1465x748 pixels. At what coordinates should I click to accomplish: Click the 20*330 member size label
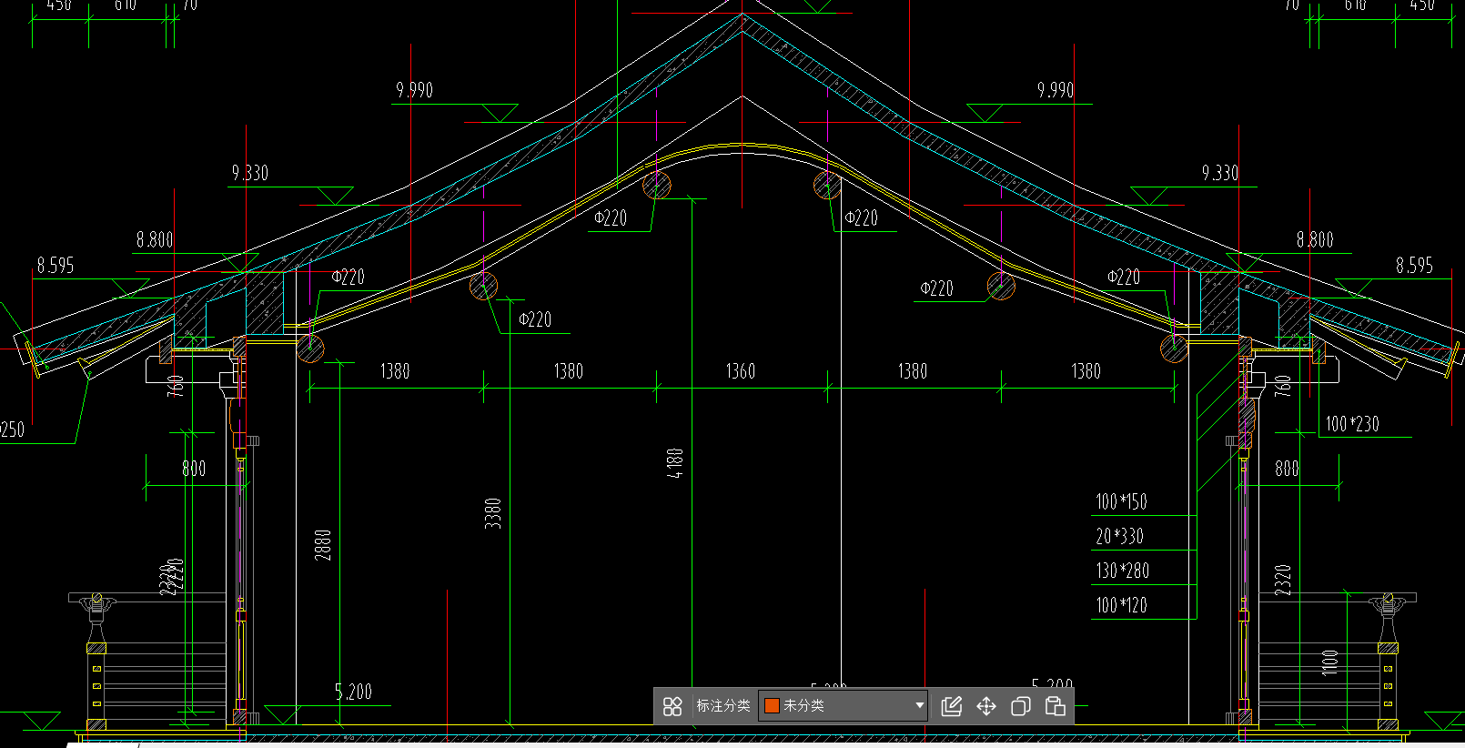click(1119, 537)
